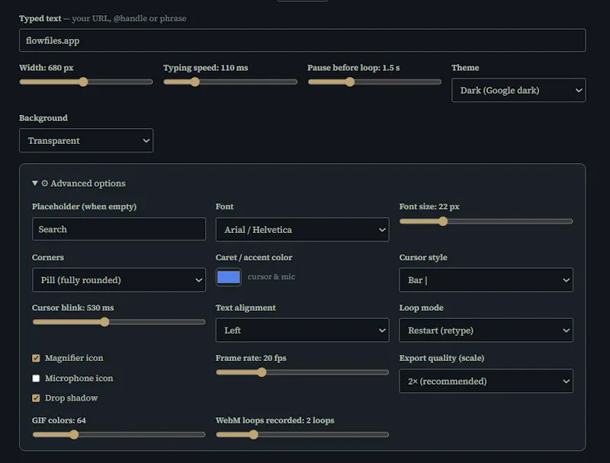Open the Cursor style dropdown
The width and height of the screenshot is (610, 463).
coord(486,280)
